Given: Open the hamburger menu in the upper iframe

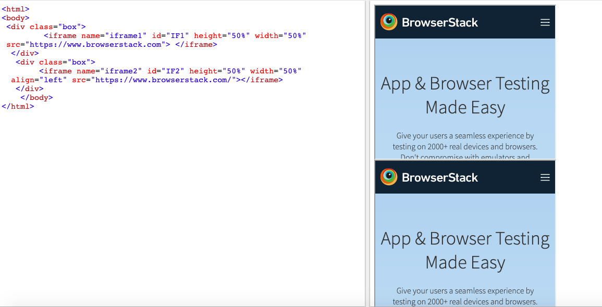Looking at the screenshot, I should (x=545, y=22).
